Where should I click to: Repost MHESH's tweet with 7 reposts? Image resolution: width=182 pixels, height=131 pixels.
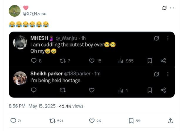click(63, 61)
